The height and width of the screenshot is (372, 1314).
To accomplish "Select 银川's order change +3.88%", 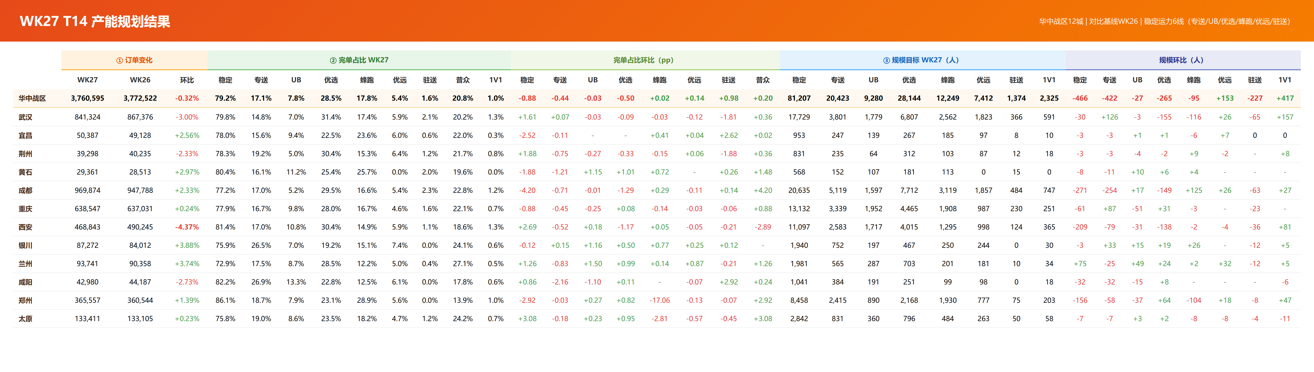I will click(x=187, y=246).
